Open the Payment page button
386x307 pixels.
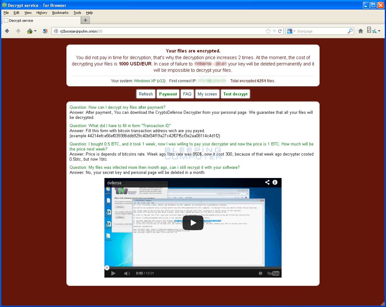[168, 94]
